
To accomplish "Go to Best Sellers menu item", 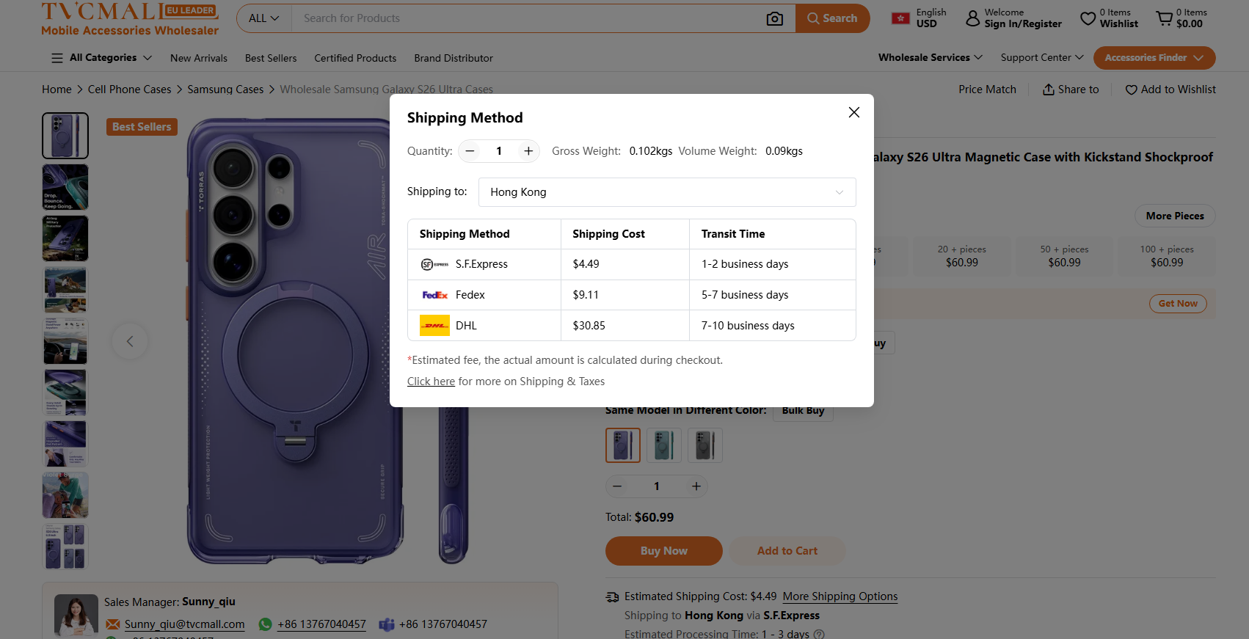I will point(271,58).
